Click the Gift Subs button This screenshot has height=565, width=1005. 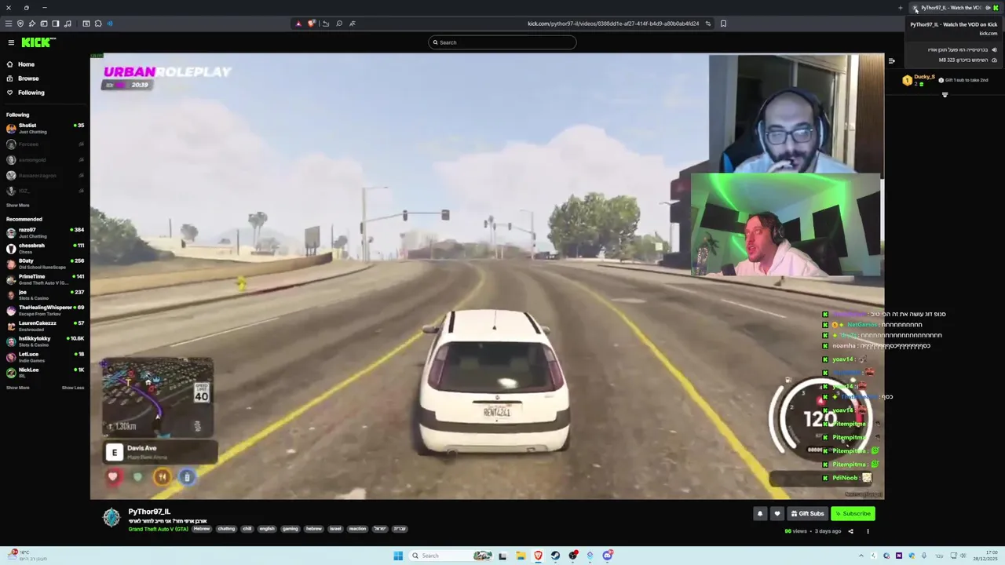click(x=807, y=514)
